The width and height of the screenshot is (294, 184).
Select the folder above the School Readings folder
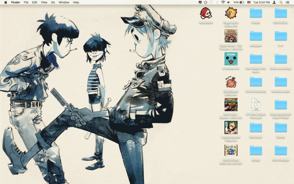point(256,59)
